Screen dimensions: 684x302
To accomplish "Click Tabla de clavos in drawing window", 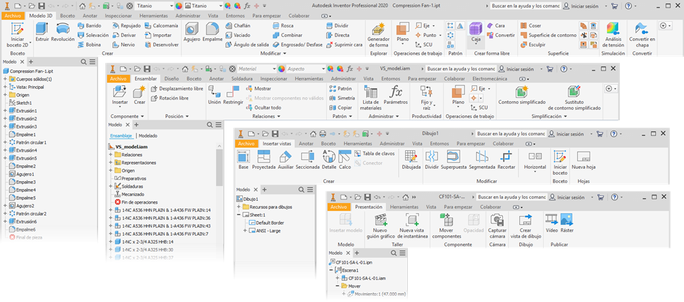I will point(374,154).
